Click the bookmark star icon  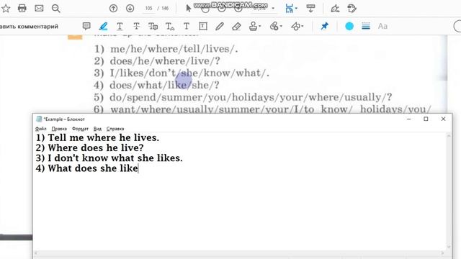click(6, 8)
